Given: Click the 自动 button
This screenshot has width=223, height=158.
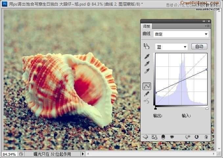Looking at the screenshot, I should pyautogui.click(x=199, y=46).
